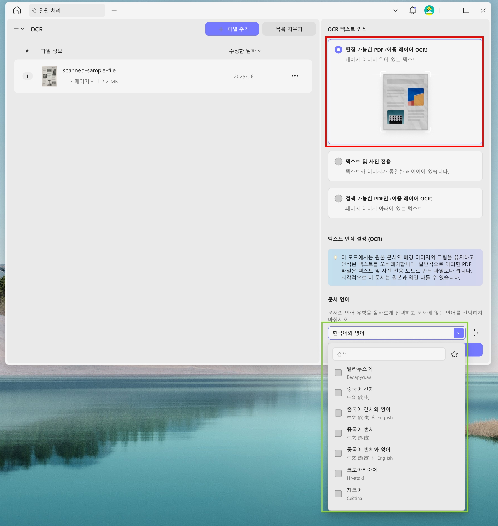
Task: Click the 파일 정보 column header
Action: (x=52, y=51)
